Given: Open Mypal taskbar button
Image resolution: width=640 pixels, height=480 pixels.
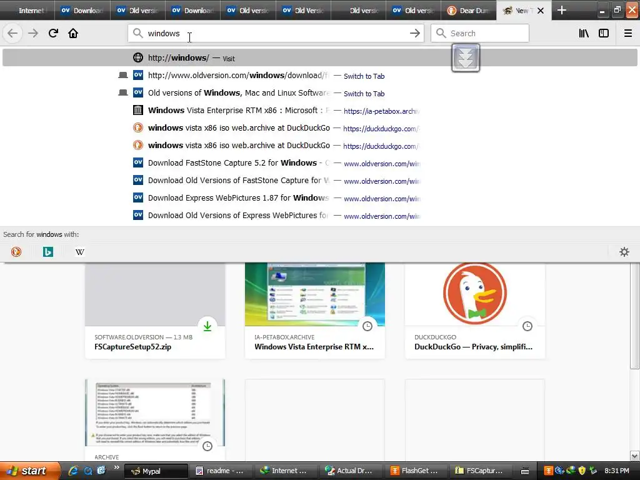Looking at the screenshot, I should click(x=156, y=471).
